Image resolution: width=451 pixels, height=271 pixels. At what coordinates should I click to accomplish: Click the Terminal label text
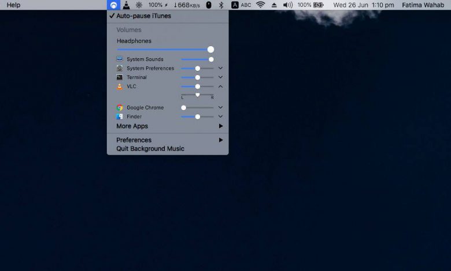136,77
